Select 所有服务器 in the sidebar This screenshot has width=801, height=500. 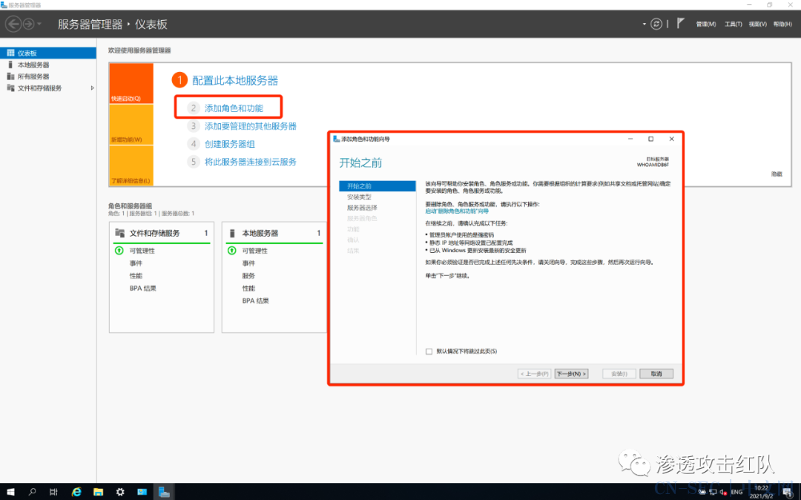48,76
